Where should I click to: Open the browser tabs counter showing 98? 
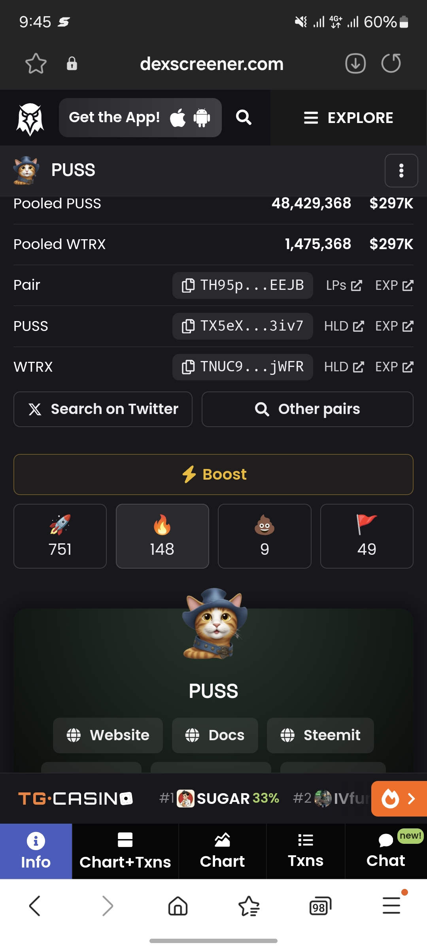point(320,906)
